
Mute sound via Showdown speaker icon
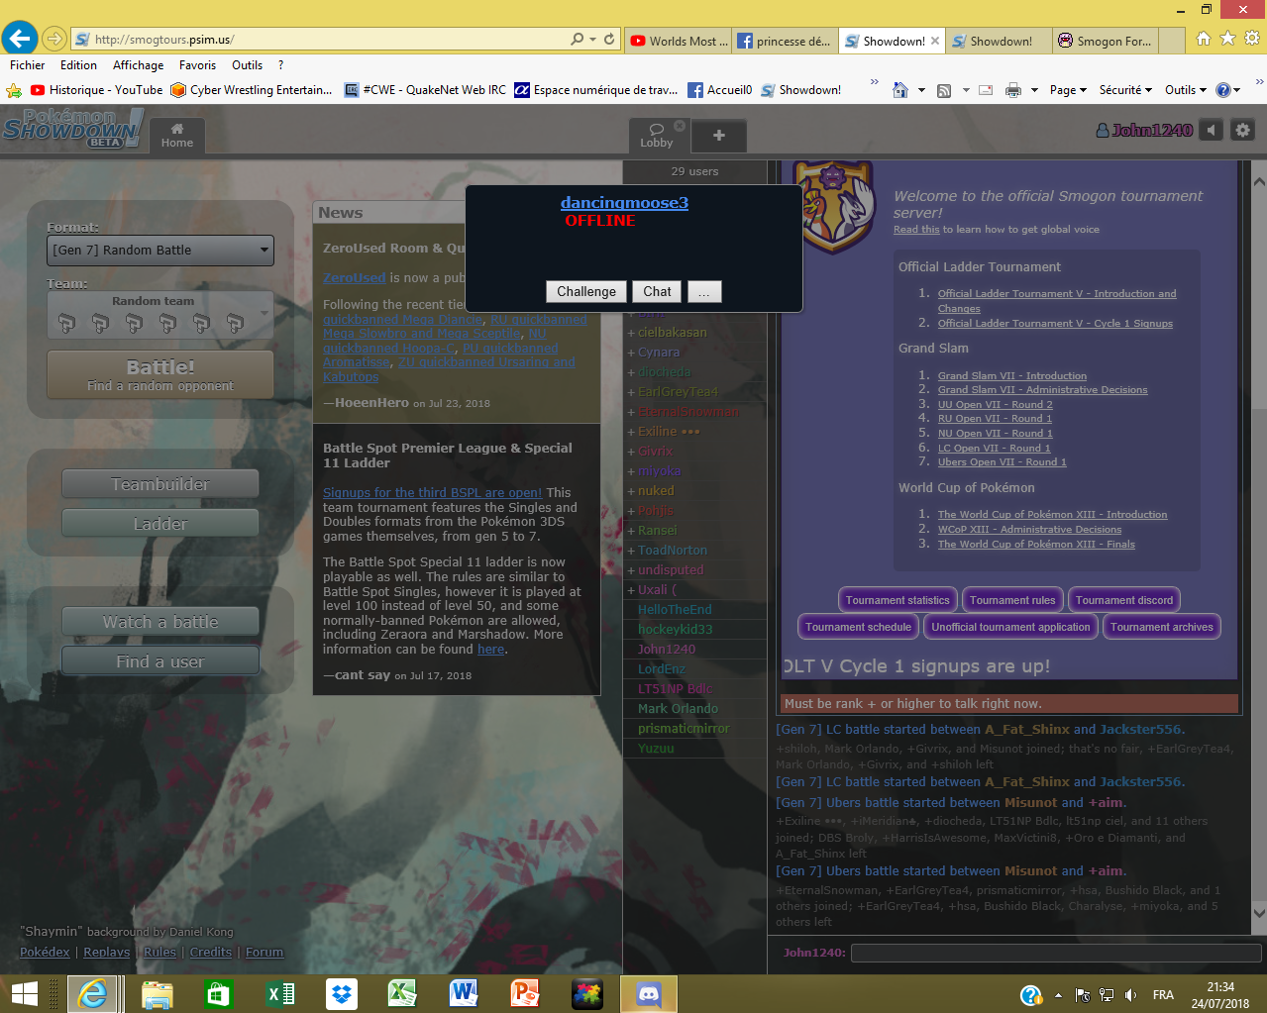tap(1212, 130)
